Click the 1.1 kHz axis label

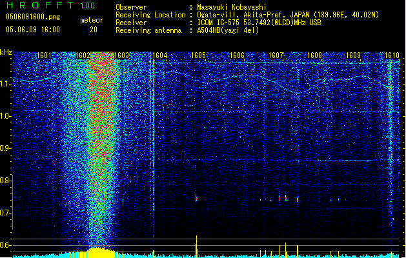coord(5,84)
